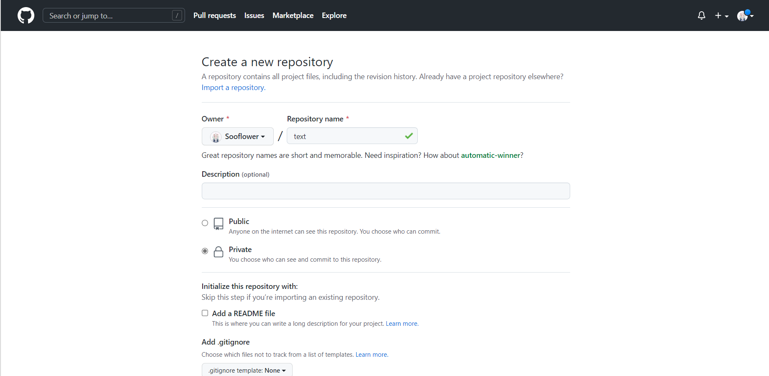769x376 pixels.
Task: Click the Private lock icon
Action: point(219,252)
